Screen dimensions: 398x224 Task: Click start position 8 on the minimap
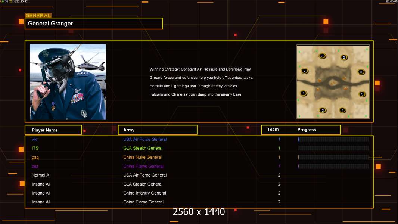322,56
